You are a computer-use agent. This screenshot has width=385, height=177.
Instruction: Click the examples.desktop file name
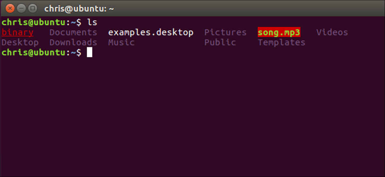151,33
